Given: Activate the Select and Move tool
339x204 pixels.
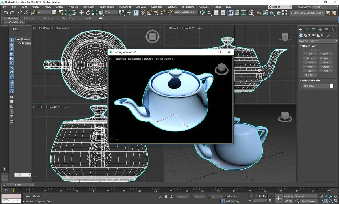Looking at the screenshot, I should coord(81,12).
